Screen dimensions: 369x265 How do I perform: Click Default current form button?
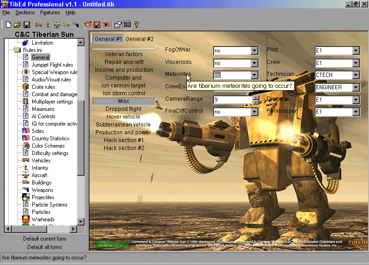[45, 239]
